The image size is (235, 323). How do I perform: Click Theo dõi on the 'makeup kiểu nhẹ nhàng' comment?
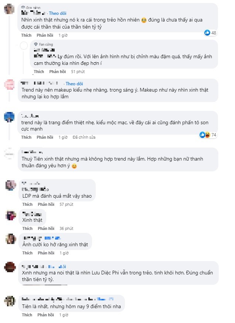tap(74, 84)
